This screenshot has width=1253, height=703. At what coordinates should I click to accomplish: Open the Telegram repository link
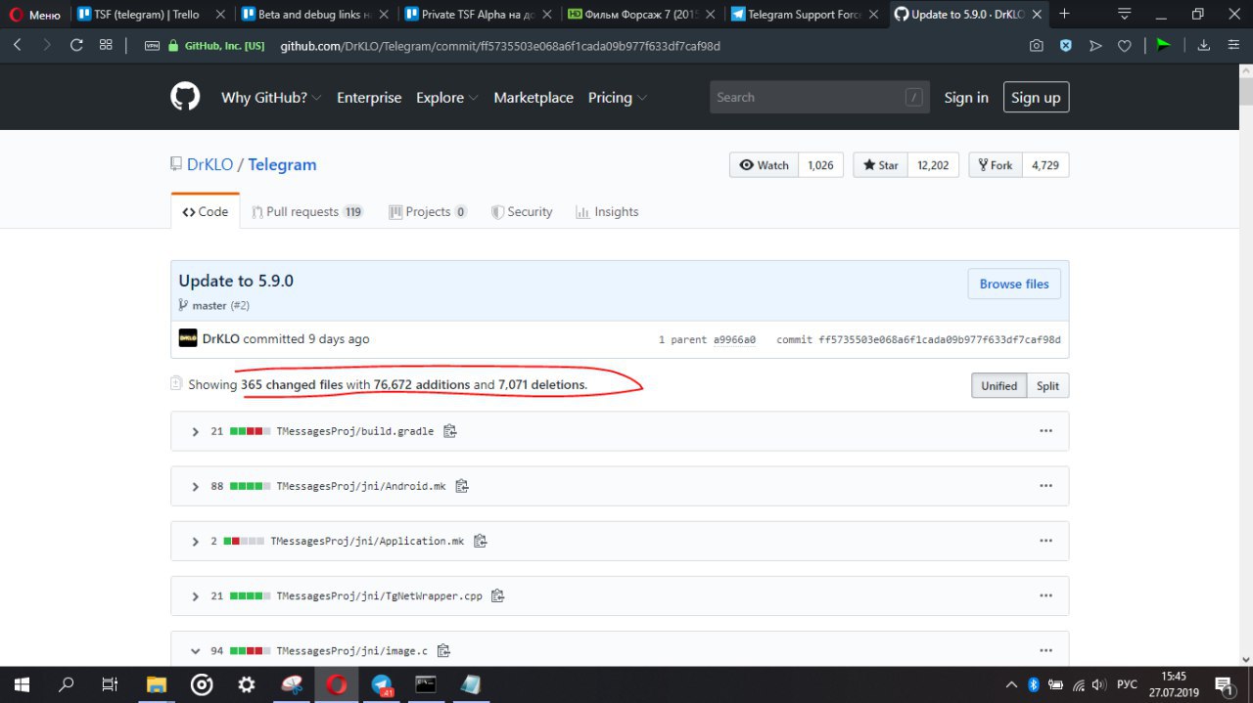[x=282, y=164]
